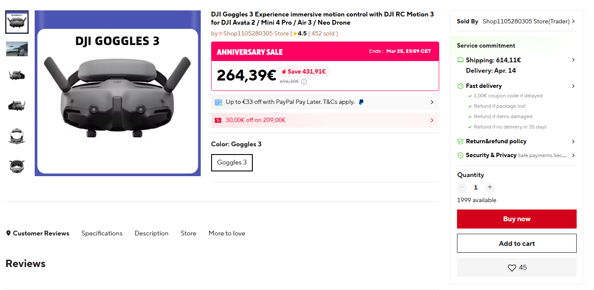Click the Add to cart button
The height and width of the screenshot is (290, 594).
[516, 243]
